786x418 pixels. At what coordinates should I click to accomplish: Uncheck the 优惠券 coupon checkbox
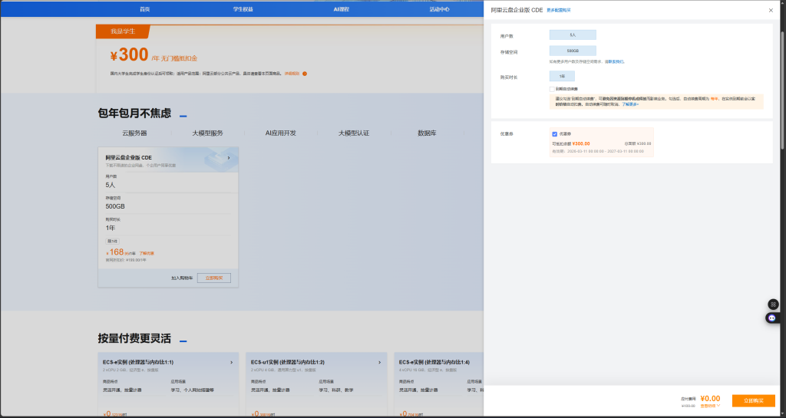(x=555, y=134)
